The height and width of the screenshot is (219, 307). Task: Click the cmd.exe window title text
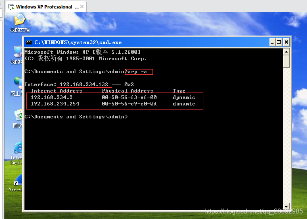pyautogui.click(x=78, y=42)
